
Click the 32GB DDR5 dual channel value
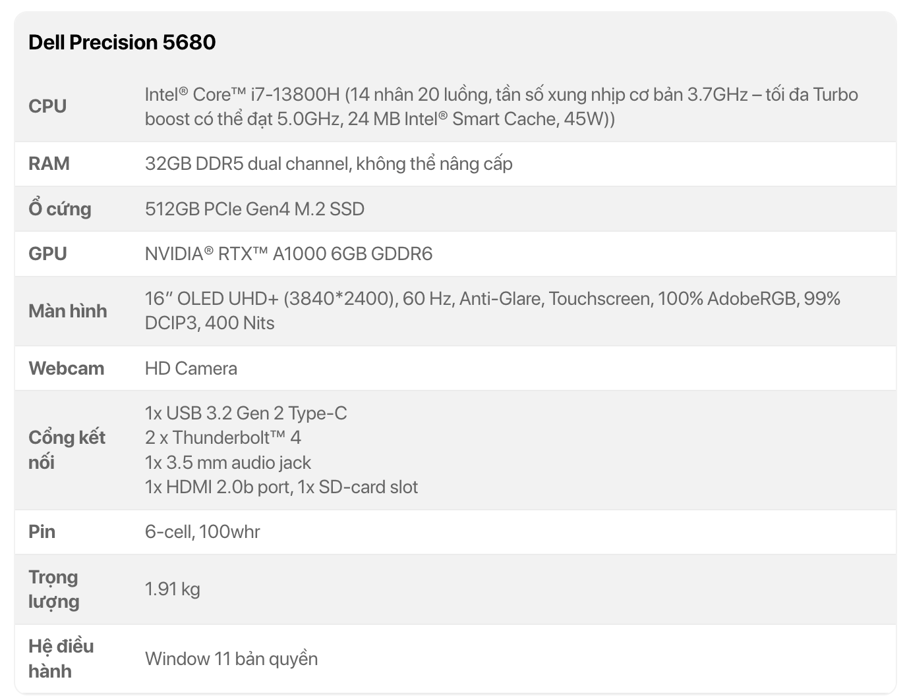tap(328, 163)
